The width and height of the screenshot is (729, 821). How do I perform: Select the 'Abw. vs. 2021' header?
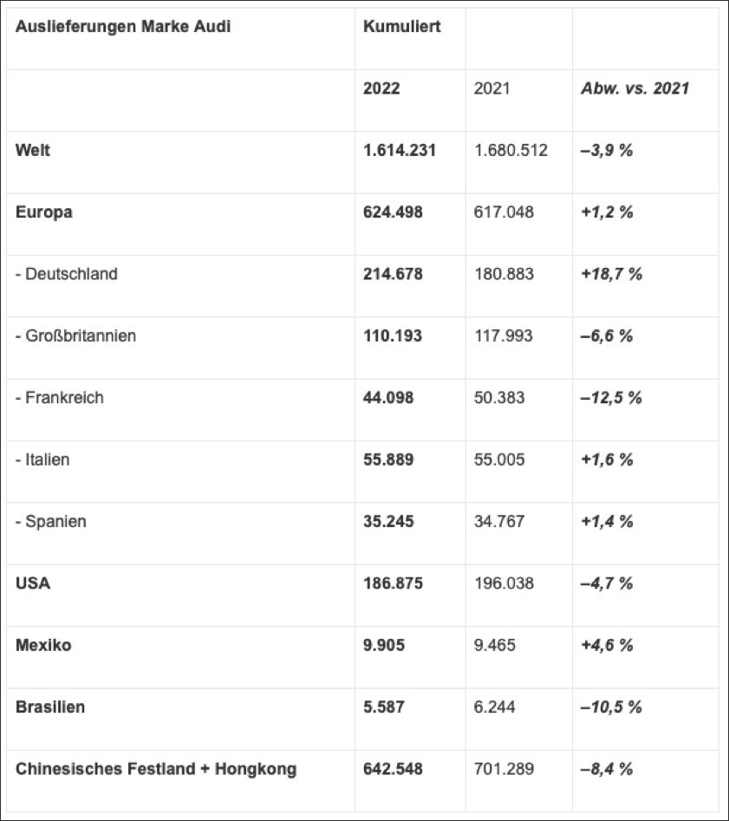[x=635, y=88]
